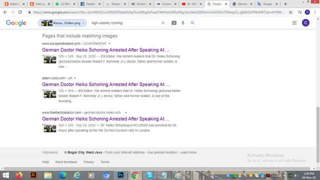Click the taskbar clock showing 2:30 PM

pos(309,175)
